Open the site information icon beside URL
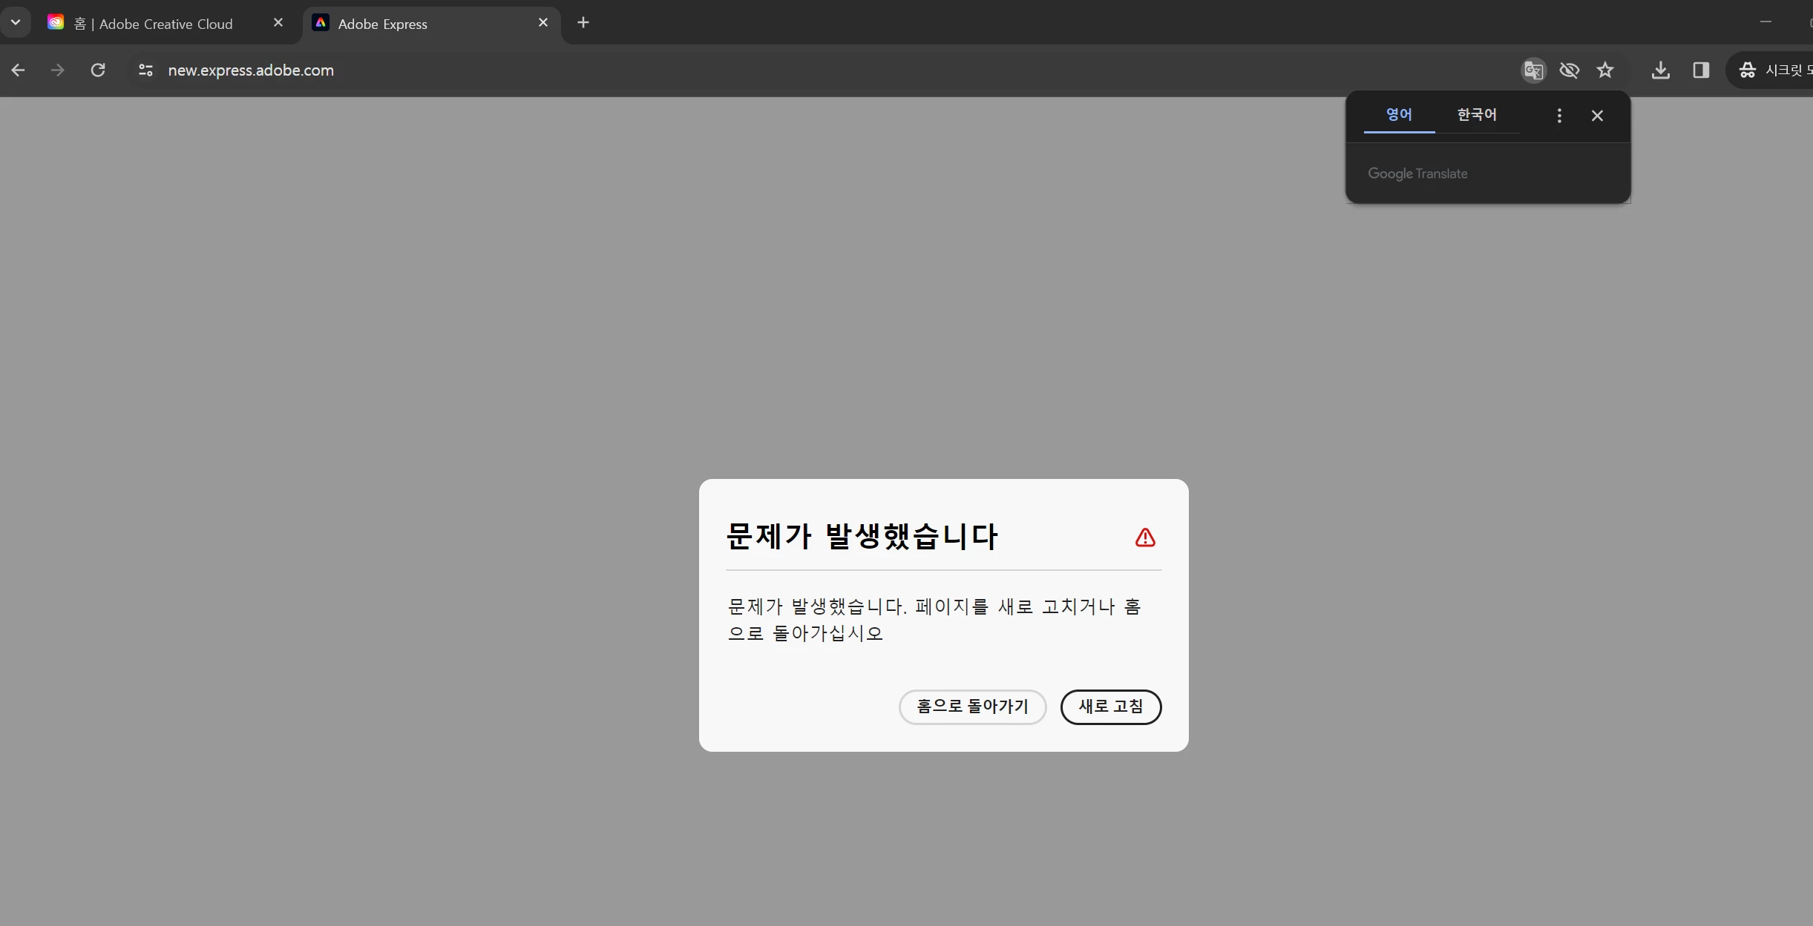Image resolution: width=1813 pixels, height=926 pixels. click(x=145, y=70)
